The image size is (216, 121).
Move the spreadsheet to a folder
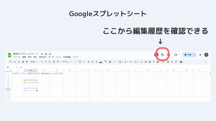click(x=46, y=54)
